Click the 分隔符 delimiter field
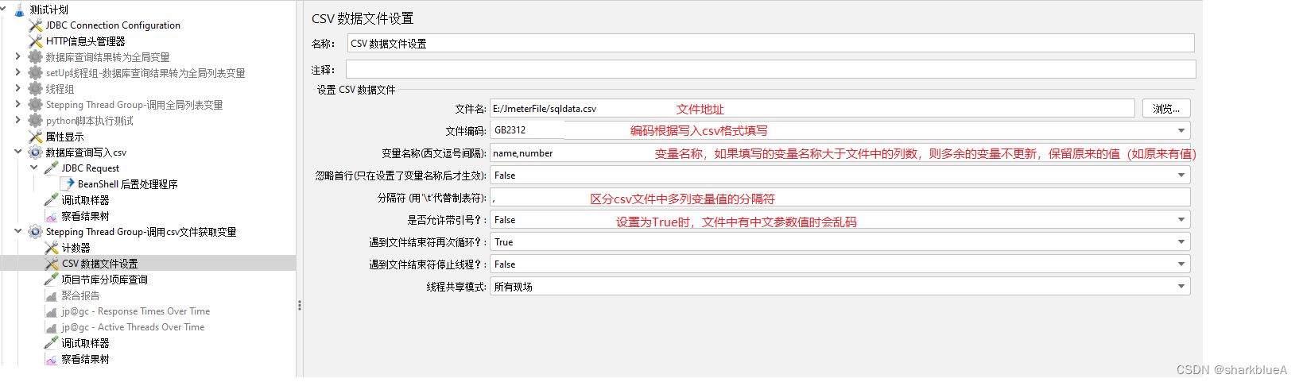Viewport: 1299px width, 382px height. coord(840,198)
